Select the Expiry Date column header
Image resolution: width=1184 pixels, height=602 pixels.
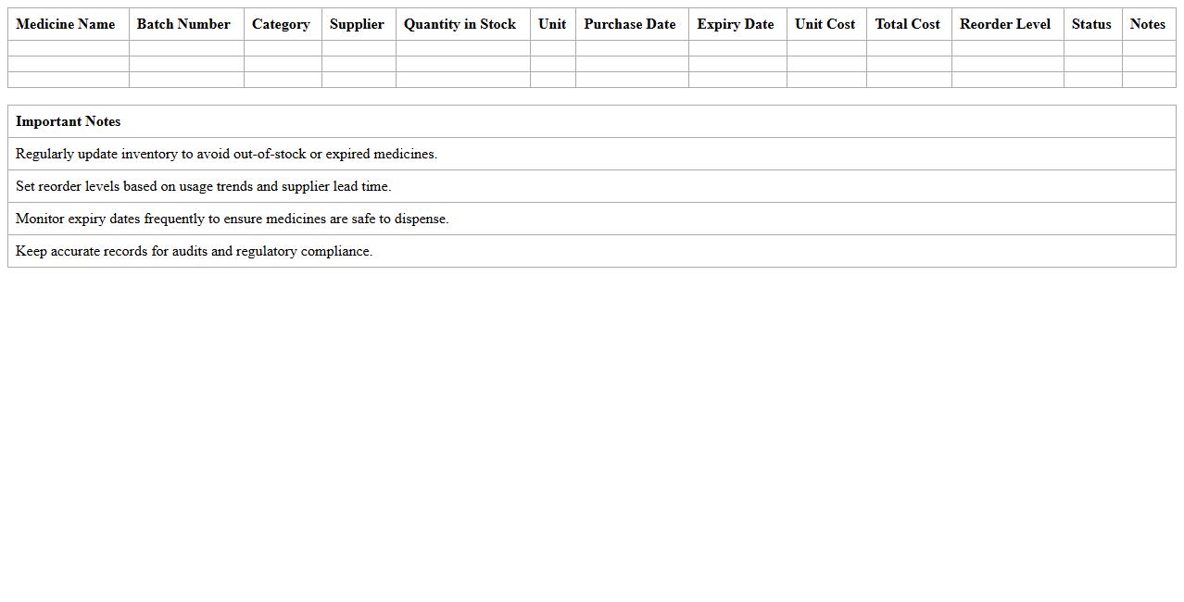coord(736,24)
